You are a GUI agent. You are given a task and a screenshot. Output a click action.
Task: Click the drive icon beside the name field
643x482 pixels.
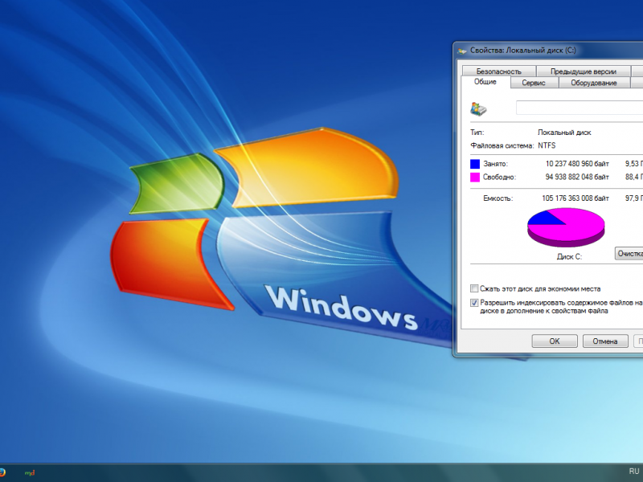point(478,109)
